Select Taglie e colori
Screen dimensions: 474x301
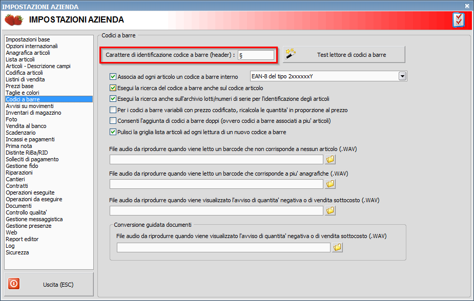(x=23, y=93)
